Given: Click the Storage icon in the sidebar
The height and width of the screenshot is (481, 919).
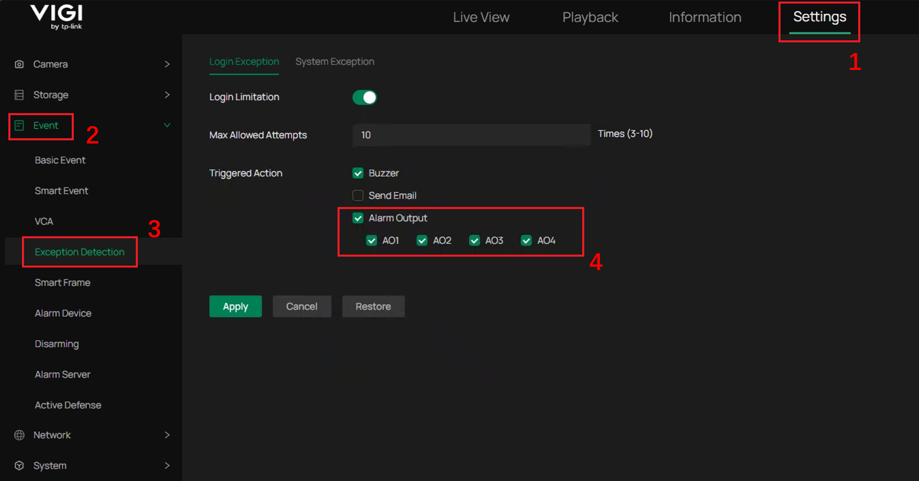Looking at the screenshot, I should pyautogui.click(x=19, y=94).
